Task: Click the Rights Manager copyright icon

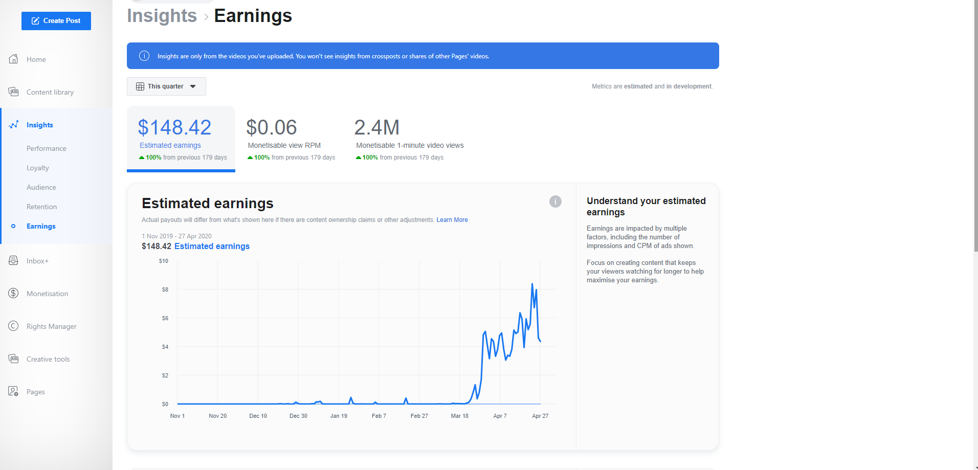Action: tap(14, 326)
